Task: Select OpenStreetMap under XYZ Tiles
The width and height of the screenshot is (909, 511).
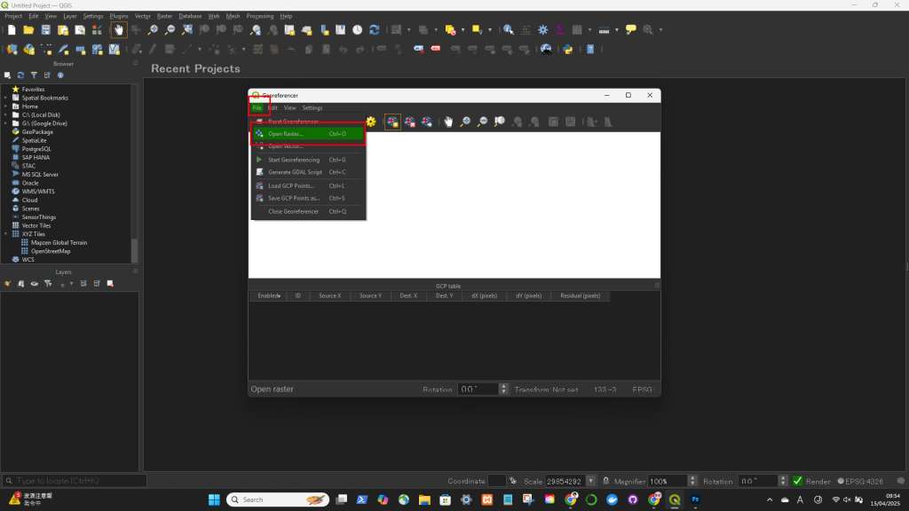Action: pyautogui.click(x=51, y=251)
